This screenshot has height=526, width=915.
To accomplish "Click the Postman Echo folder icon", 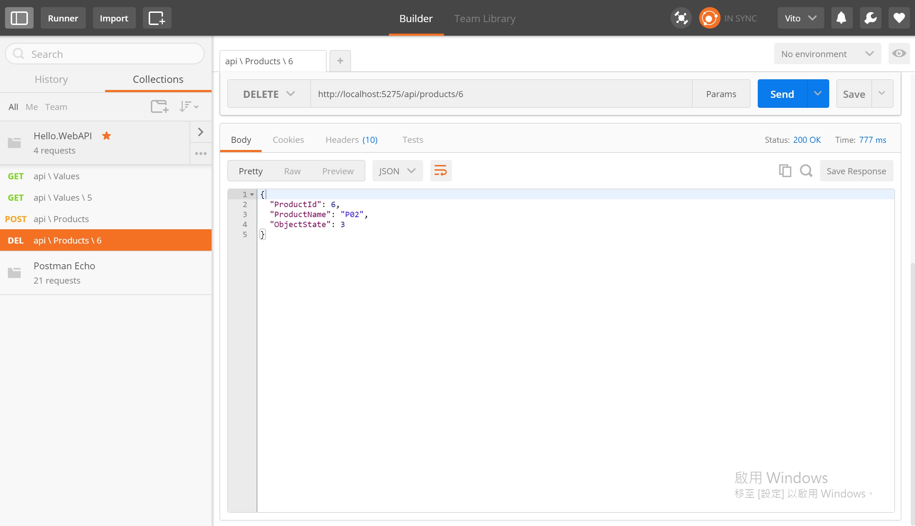I will 14,273.
